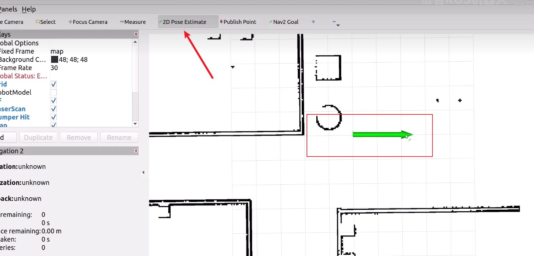Screen dimensions: 534x256
Task: Click the Background Color swatch
Action: 55,60
